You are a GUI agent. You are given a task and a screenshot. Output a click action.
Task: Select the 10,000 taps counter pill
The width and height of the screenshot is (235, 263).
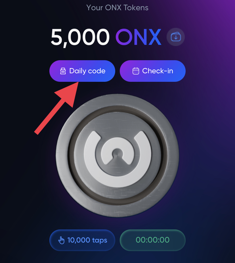click(x=82, y=240)
